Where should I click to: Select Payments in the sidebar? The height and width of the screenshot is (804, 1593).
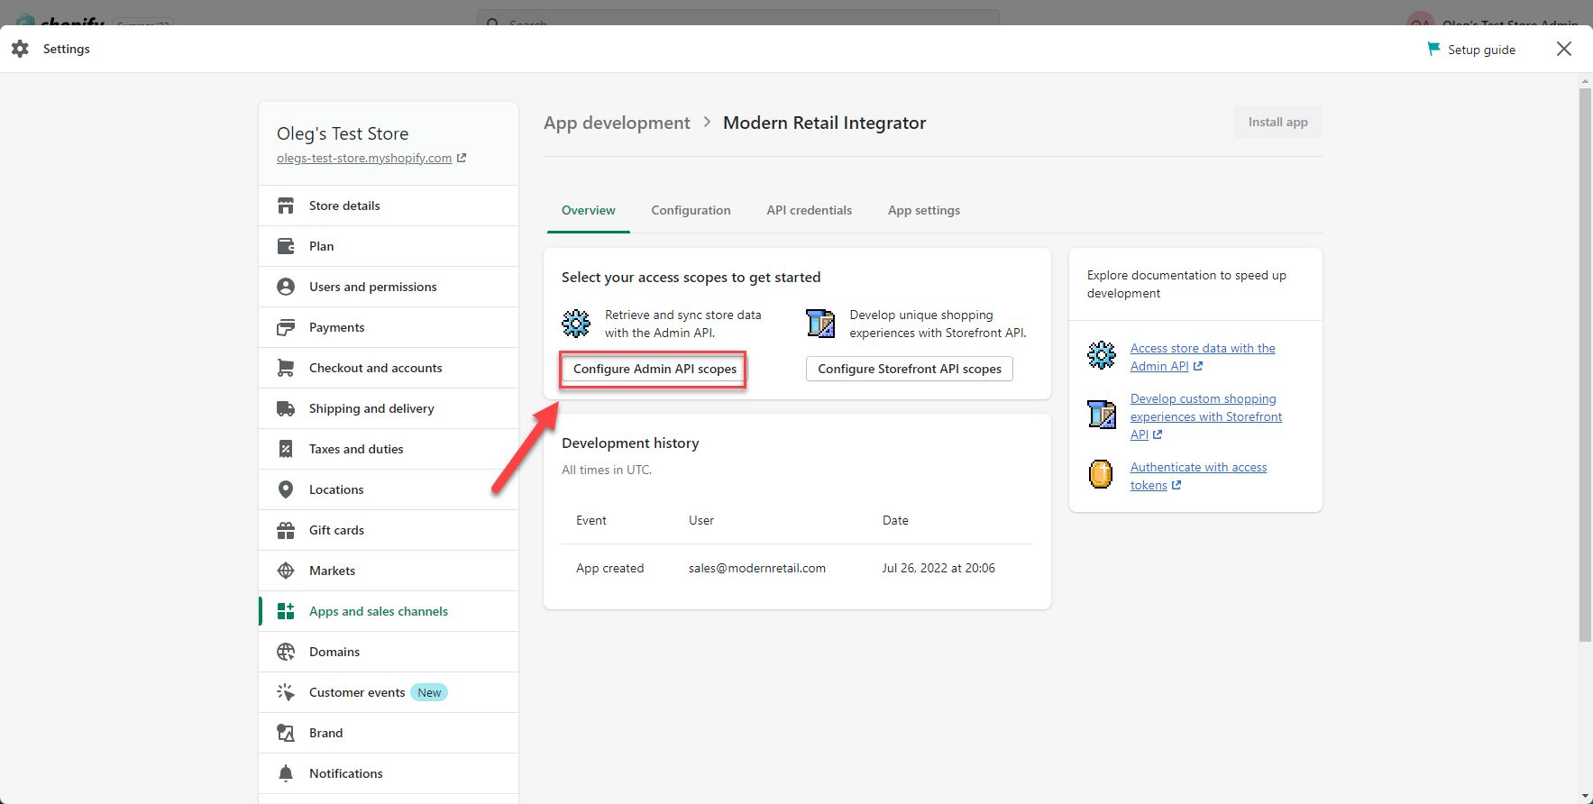(x=389, y=327)
